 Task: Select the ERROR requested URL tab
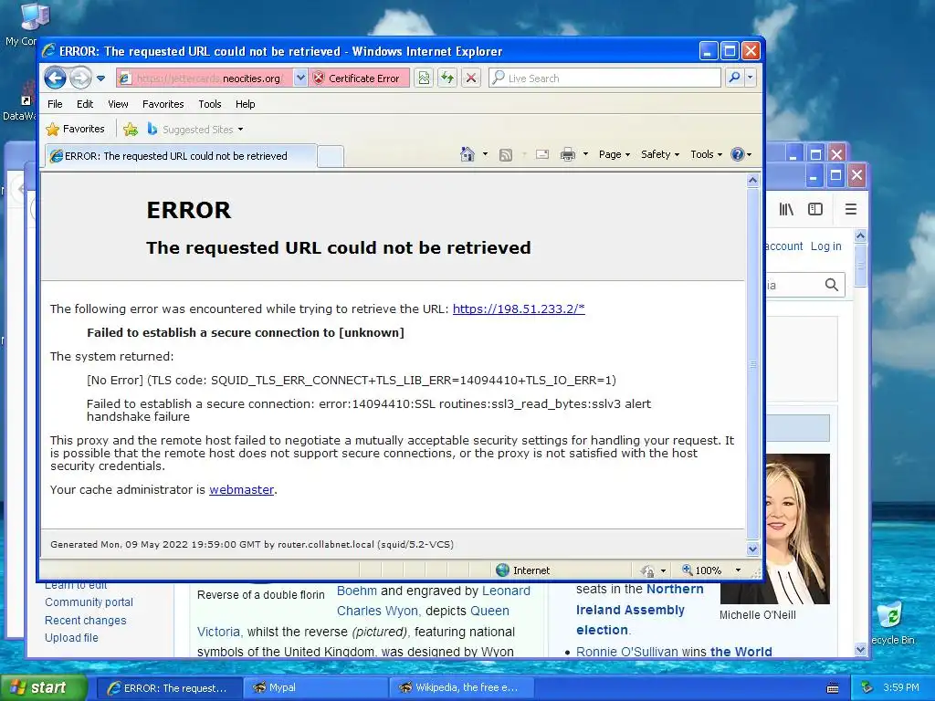181,156
